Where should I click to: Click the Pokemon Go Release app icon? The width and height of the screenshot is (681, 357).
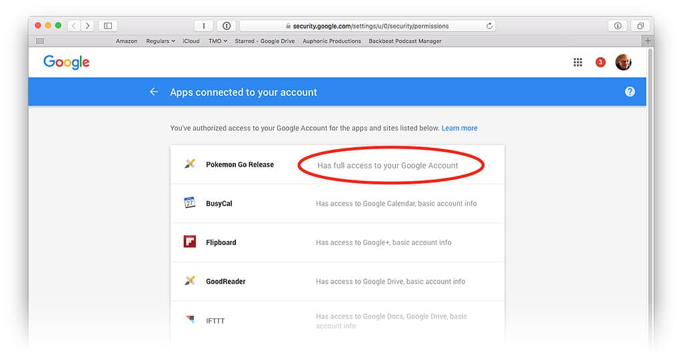(190, 164)
